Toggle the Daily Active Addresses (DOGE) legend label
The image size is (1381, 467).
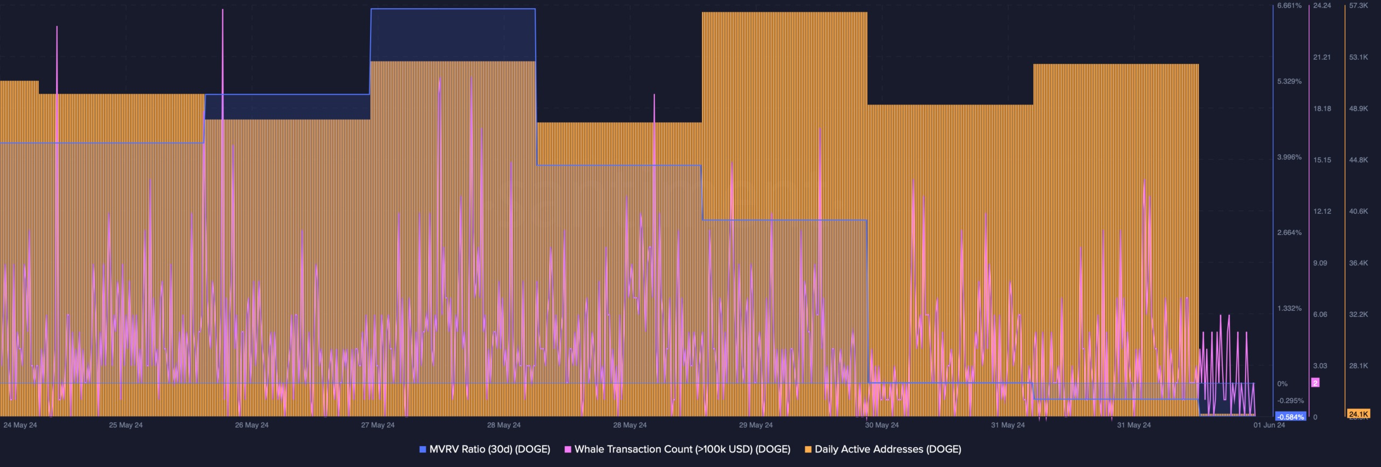(888, 449)
